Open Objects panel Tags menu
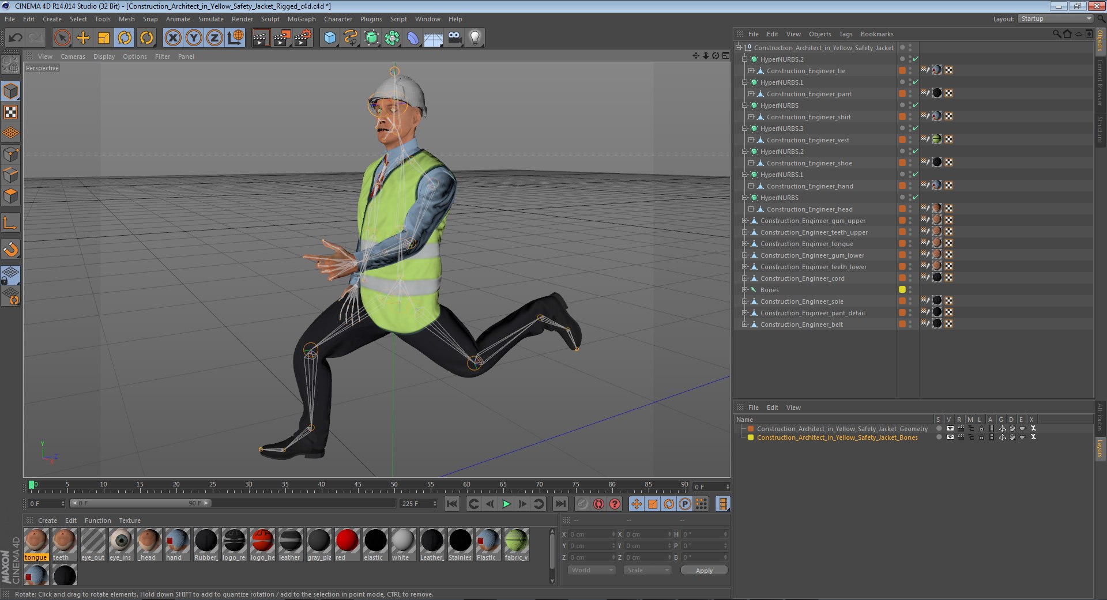Screen dimensions: 1107x600 point(845,34)
